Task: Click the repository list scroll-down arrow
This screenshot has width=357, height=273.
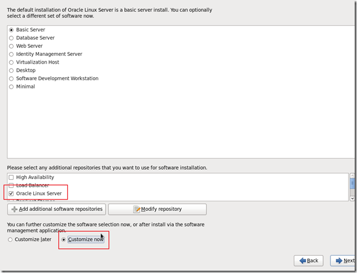Action: (x=352, y=198)
